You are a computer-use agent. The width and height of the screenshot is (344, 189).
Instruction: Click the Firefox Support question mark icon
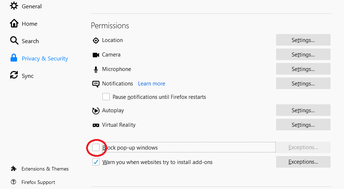pyautogui.click(x=14, y=182)
